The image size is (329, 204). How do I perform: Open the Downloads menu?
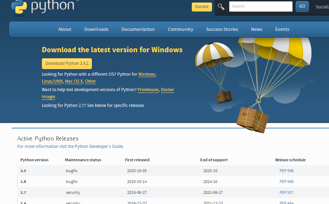[96, 29]
